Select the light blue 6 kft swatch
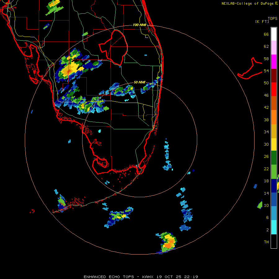 [x=274, y=213]
